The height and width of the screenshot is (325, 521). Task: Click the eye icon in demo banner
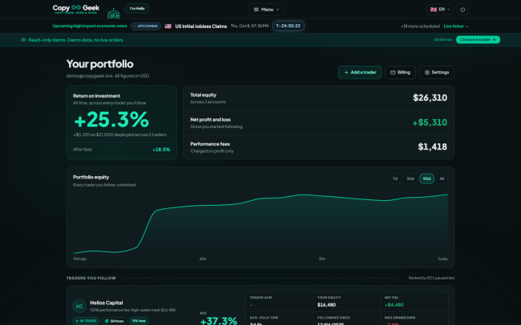click(23, 39)
